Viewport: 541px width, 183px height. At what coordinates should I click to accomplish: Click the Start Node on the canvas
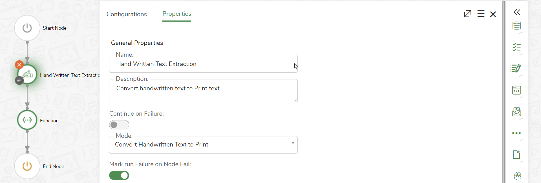point(27,28)
